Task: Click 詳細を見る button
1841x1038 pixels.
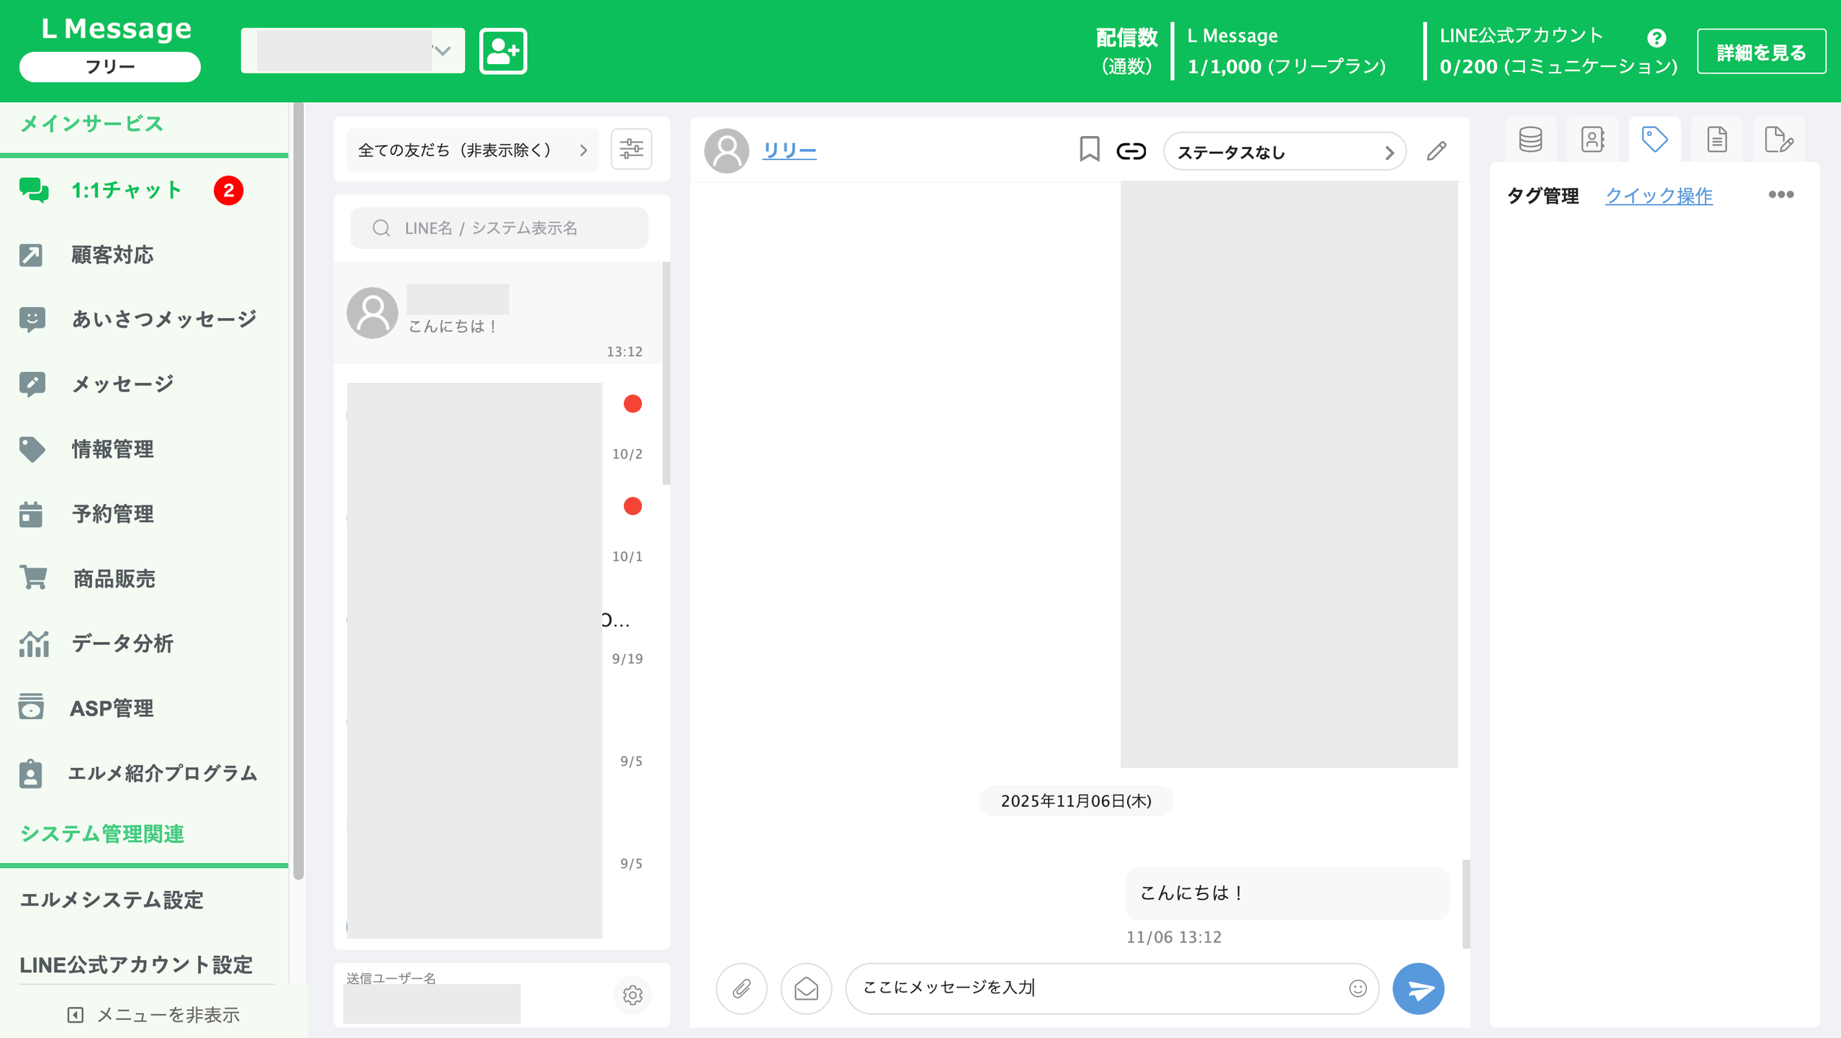Action: pos(1760,52)
